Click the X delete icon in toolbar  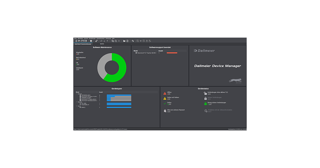click(x=119, y=41)
